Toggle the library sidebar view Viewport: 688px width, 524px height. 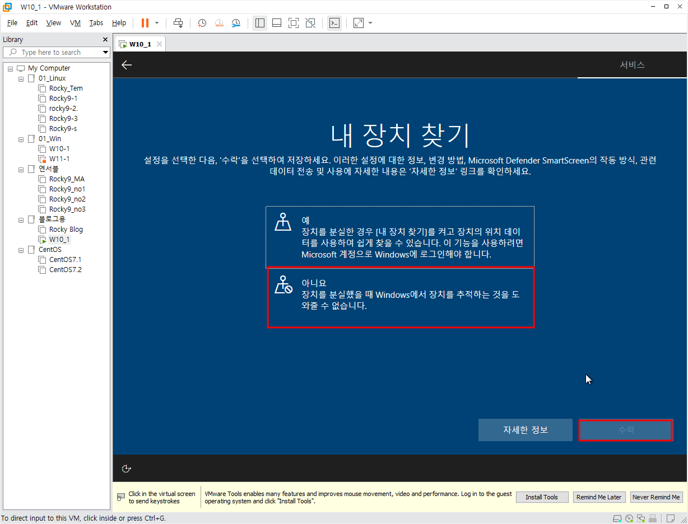259,23
